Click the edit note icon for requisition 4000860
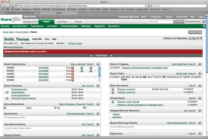 tap(91, 68)
